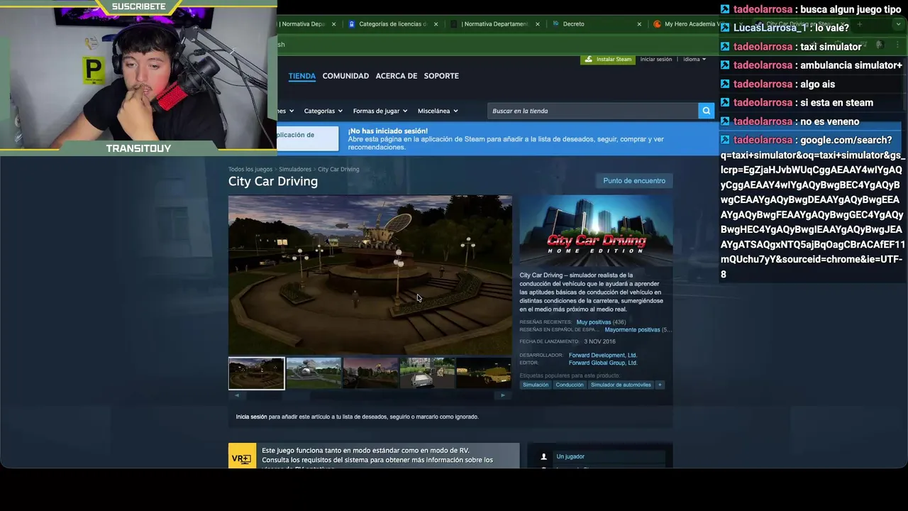Open developer Forward Development, Ltd. link

[603, 355]
